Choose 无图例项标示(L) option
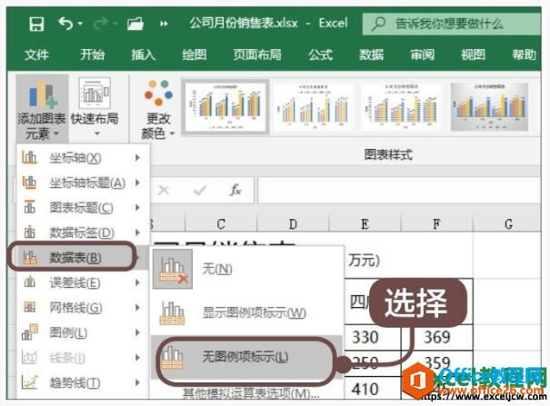The width and height of the screenshot is (550, 406). 246,357
